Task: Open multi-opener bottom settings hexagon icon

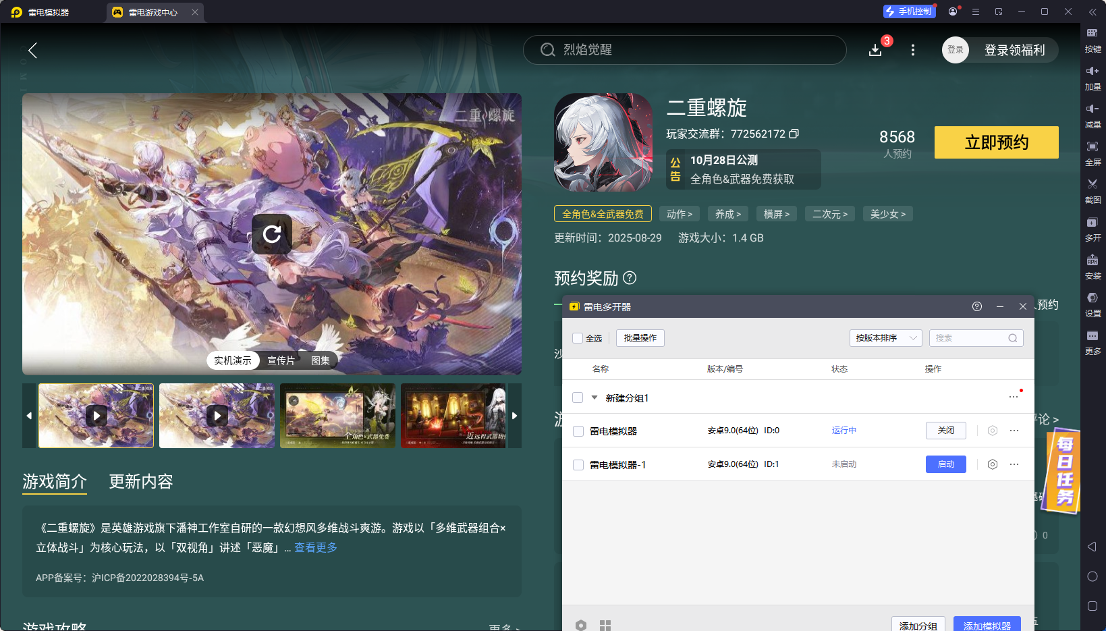Action: point(581,626)
